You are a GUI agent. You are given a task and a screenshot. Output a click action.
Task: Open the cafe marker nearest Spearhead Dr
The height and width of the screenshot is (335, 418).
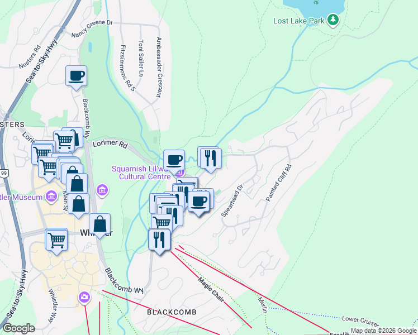[x=198, y=202]
